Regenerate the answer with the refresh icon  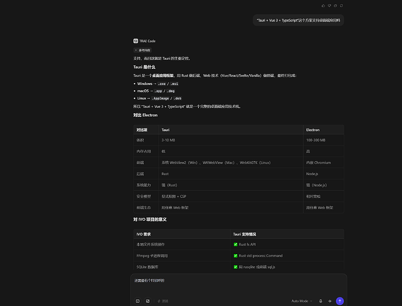(341, 6)
